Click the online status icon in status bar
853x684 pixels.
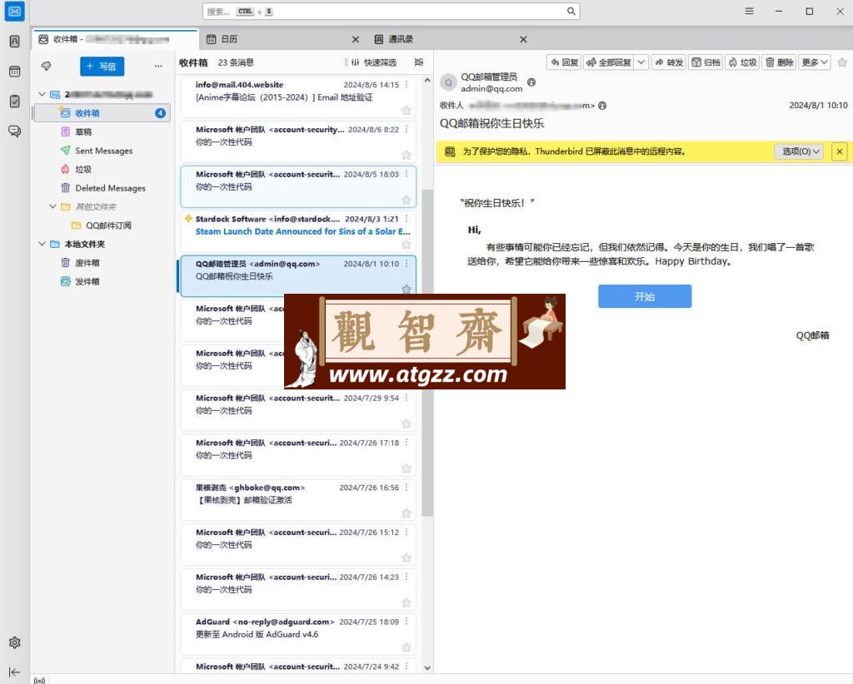coord(39,680)
